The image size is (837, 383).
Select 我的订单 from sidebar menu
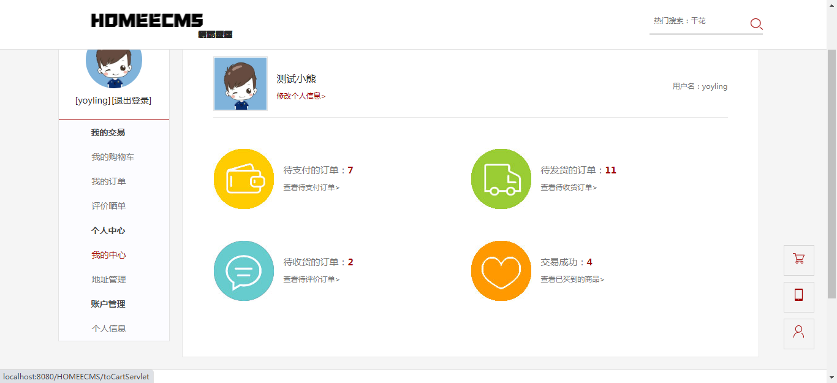[108, 181]
